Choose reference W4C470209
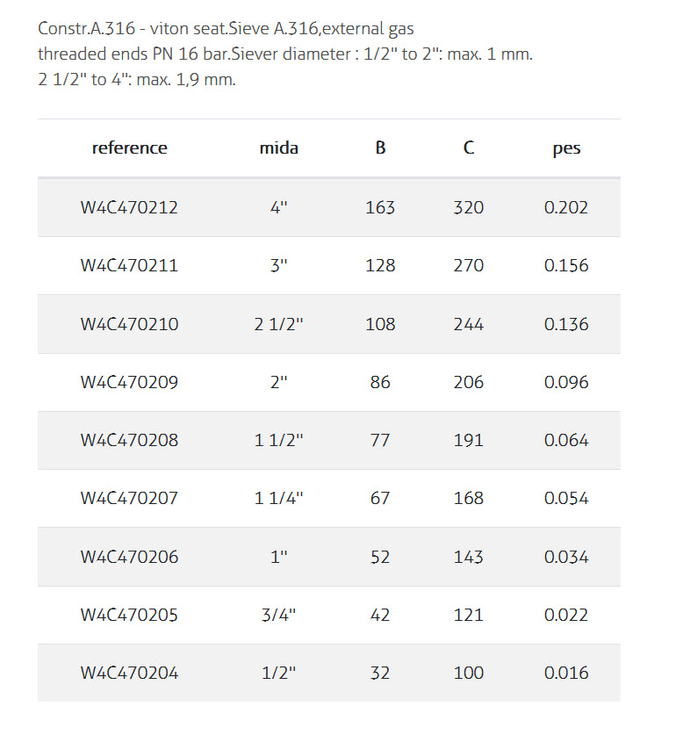683x735 pixels. click(129, 382)
